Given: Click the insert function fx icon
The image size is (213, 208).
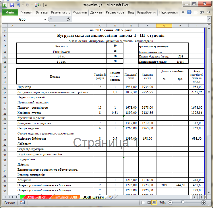Looking at the screenshot, I should click(x=69, y=19).
